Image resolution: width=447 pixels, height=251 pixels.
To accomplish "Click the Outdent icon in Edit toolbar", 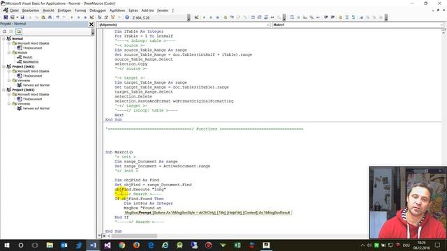I will point(332,17).
